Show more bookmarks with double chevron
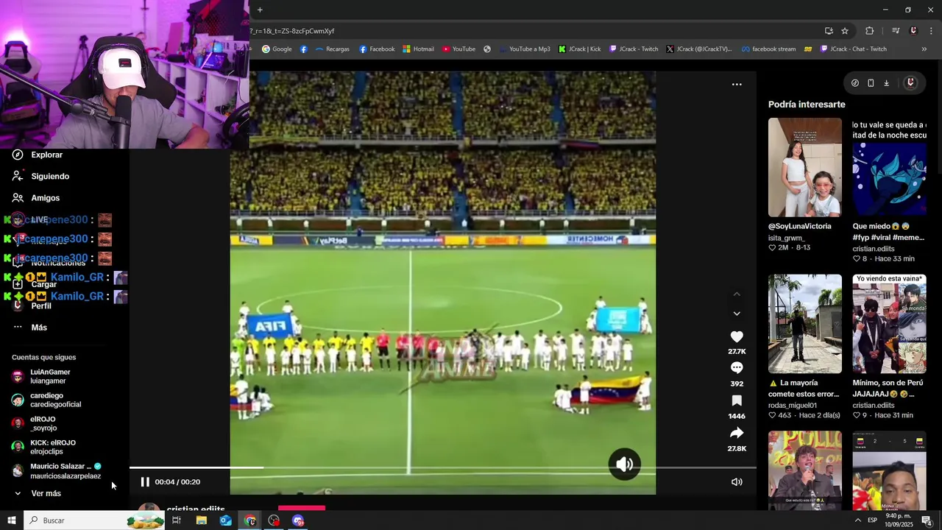The height and width of the screenshot is (530, 942). tap(924, 49)
